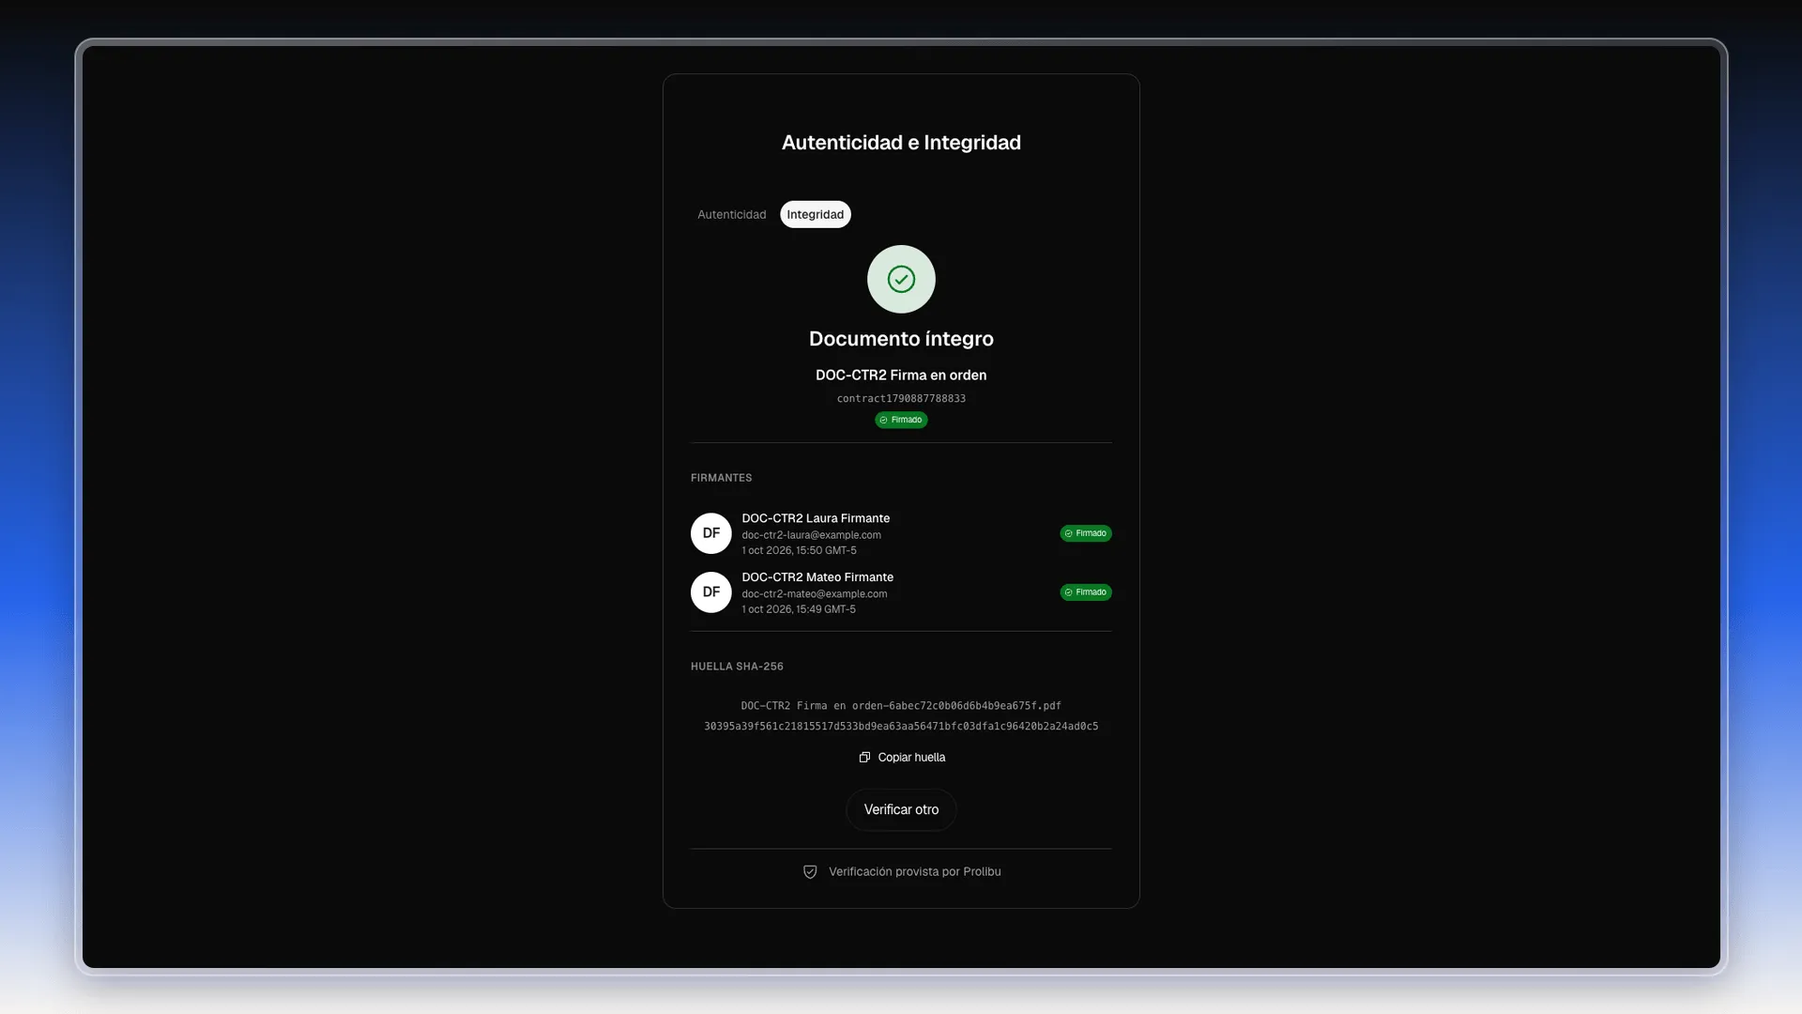This screenshot has height=1014, width=1802.
Task: Click the Autenticidad e Integridad page title
Action: (x=901, y=143)
